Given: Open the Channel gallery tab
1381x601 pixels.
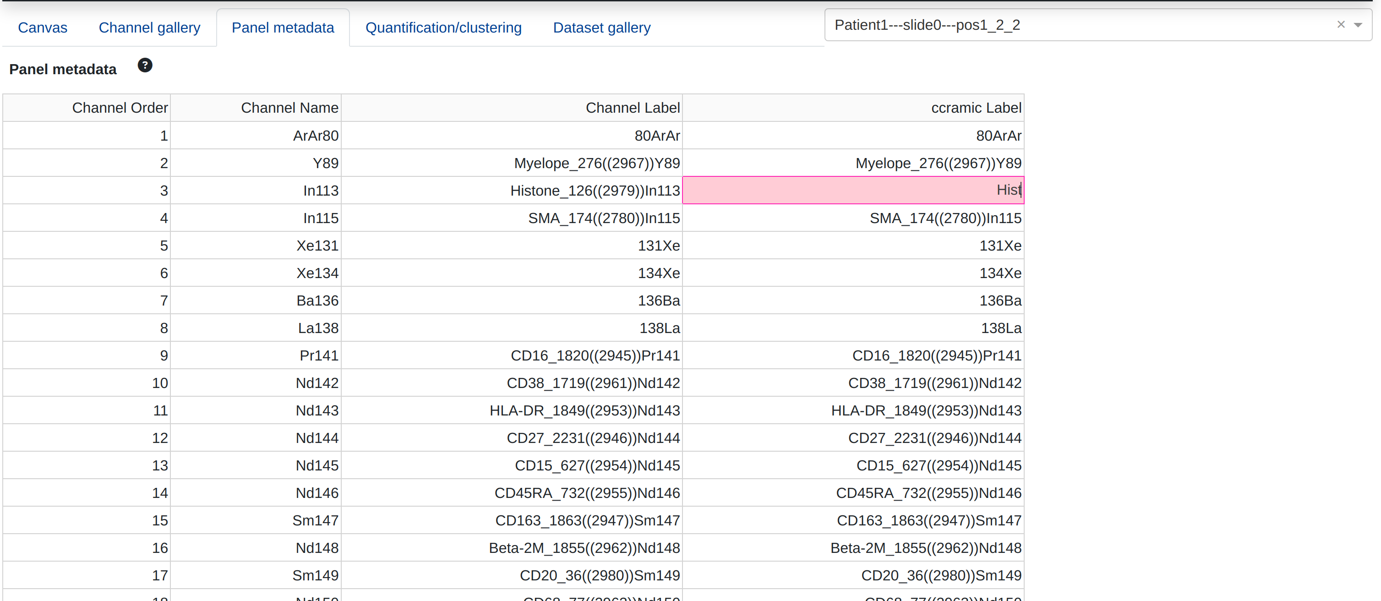Looking at the screenshot, I should 149,28.
